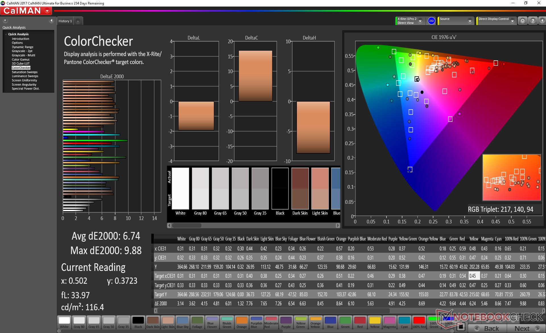
Task: Open the CalMAN logo main menu
Action: pyautogui.click(x=26, y=11)
